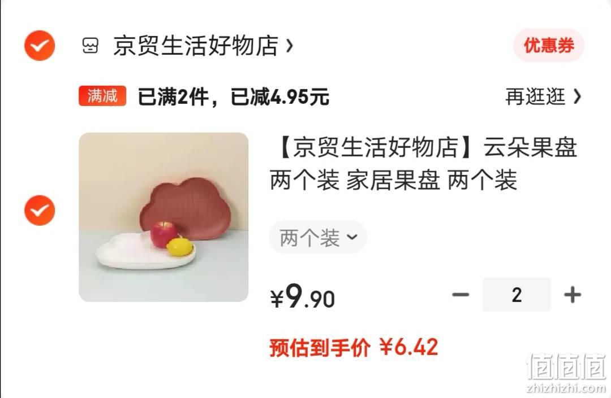The height and width of the screenshot is (398, 611).
Task: Uncheck the store-level selection checkbox
Action: [40, 46]
